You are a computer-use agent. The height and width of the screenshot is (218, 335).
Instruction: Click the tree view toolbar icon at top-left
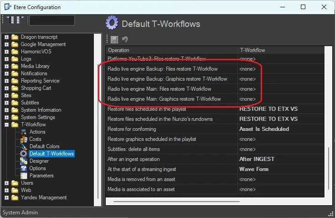tap(15, 20)
